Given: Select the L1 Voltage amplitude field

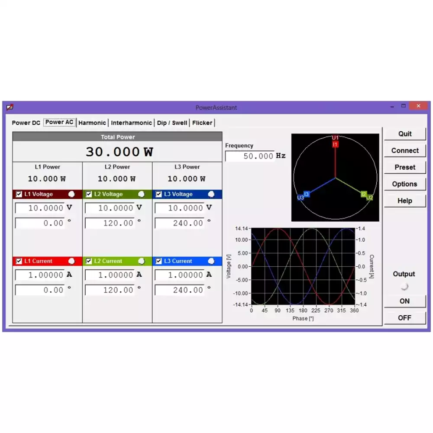Looking at the screenshot, I should point(40,208).
